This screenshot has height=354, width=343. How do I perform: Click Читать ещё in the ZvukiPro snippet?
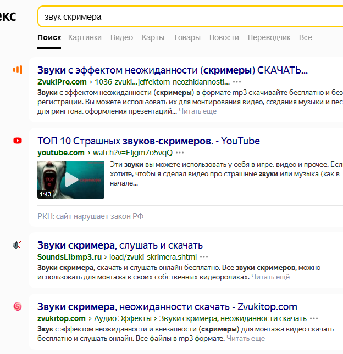(x=198, y=111)
